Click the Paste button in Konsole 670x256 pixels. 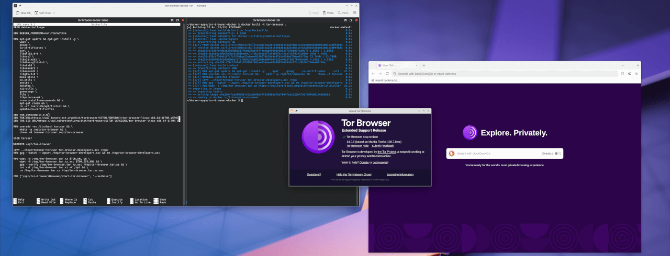(328, 12)
